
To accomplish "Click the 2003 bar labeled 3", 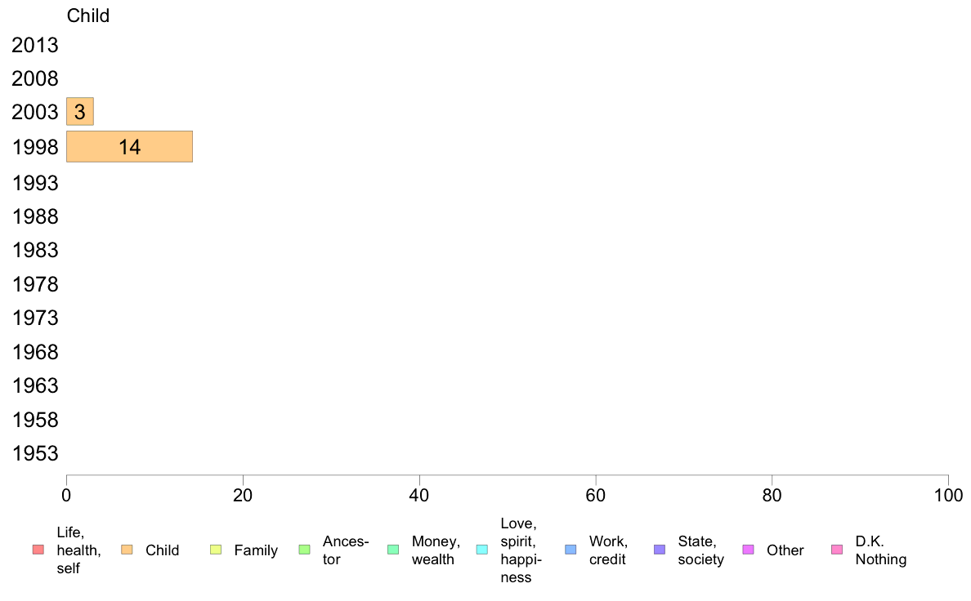I will (80, 111).
